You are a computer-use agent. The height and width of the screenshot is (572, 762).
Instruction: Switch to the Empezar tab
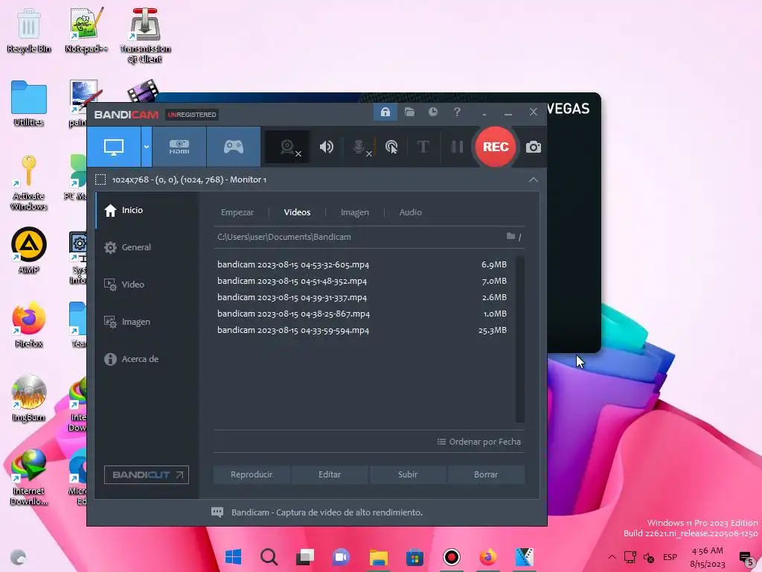[x=237, y=212]
